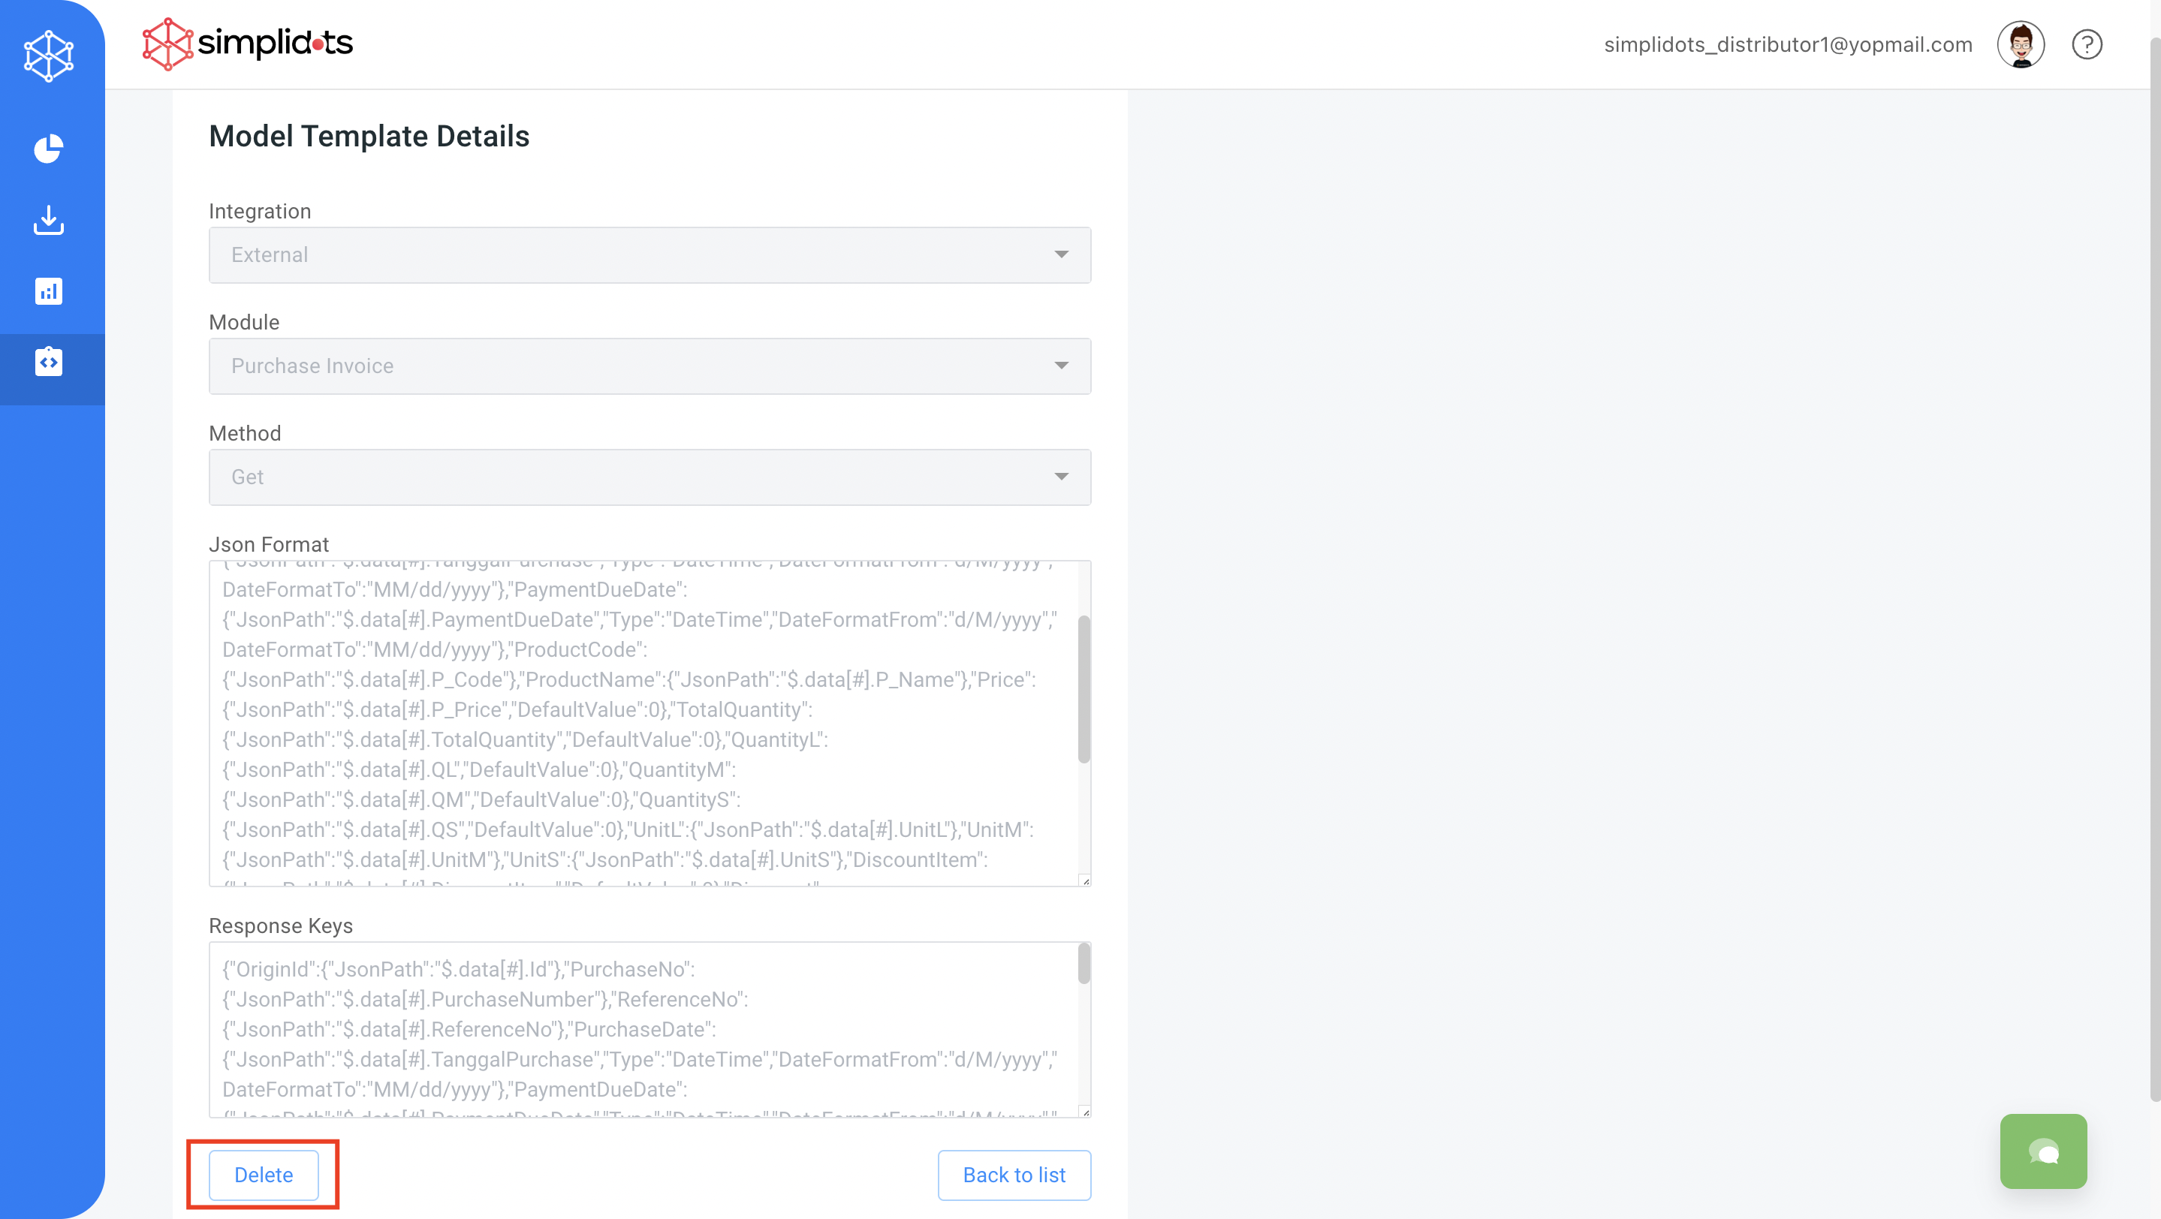Click the Response Keys scrollbar thumb

(x=1084, y=963)
